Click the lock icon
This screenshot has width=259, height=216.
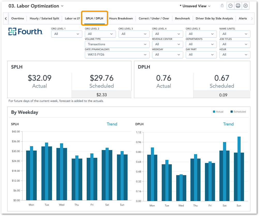222,6
